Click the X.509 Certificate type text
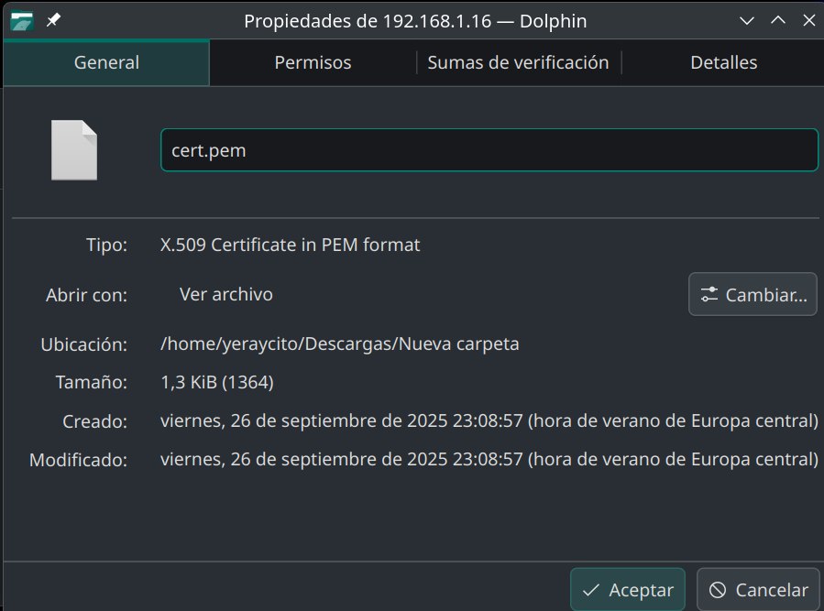Image resolution: width=824 pixels, height=611 pixels. click(290, 245)
